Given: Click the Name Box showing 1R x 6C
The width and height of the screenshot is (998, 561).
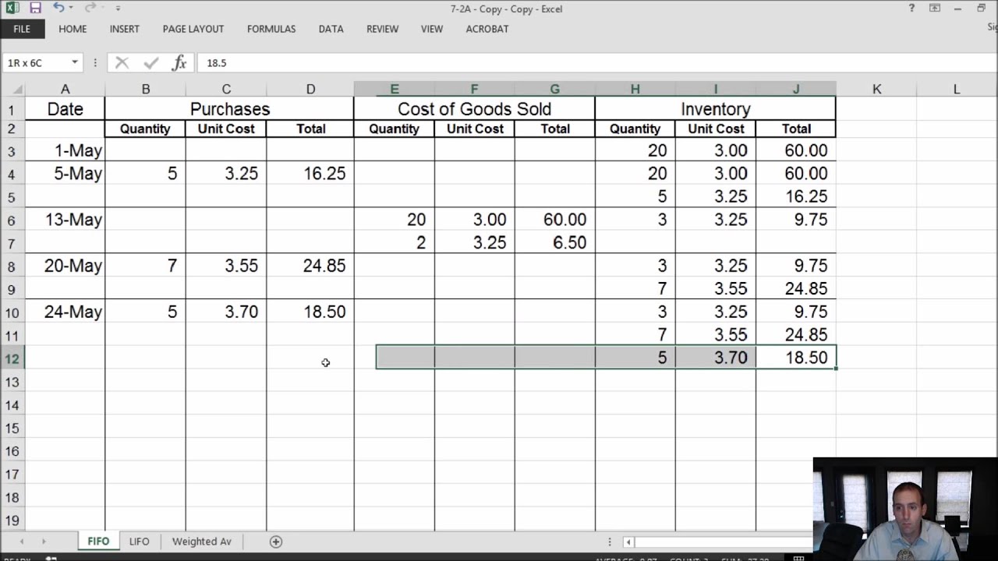Looking at the screenshot, I should coord(37,62).
